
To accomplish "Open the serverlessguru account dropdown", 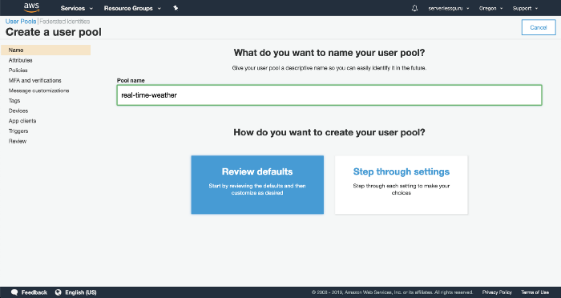I will click(x=449, y=8).
